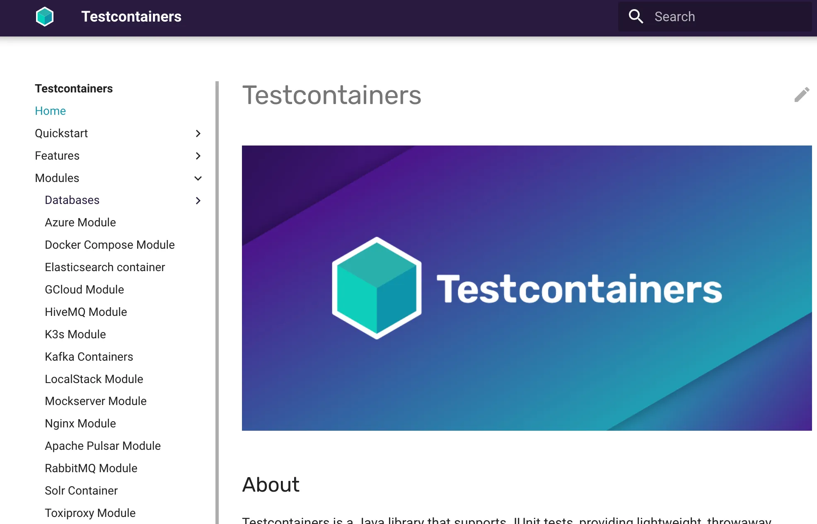The image size is (817, 524).
Task: Navigate to Kafka Containers
Action: click(x=89, y=357)
